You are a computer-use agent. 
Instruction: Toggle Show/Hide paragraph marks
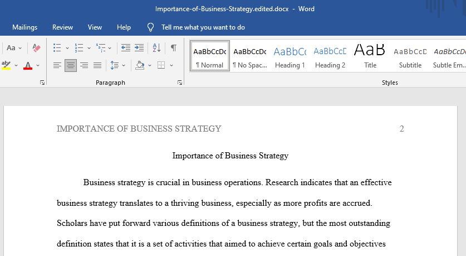click(x=174, y=47)
